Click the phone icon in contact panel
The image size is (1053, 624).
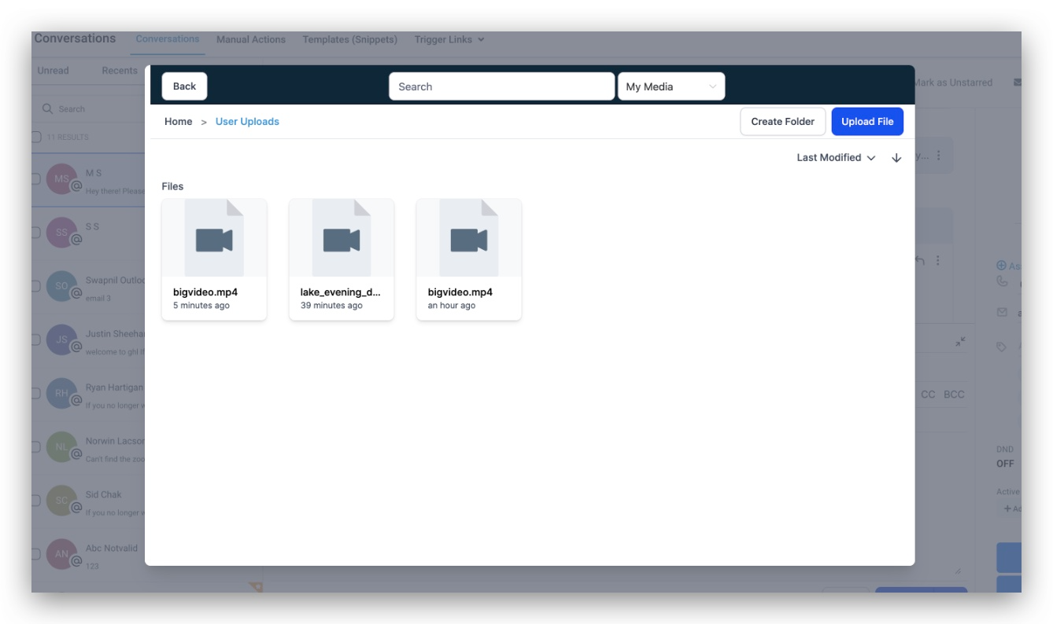click(x=1002, y=281)
